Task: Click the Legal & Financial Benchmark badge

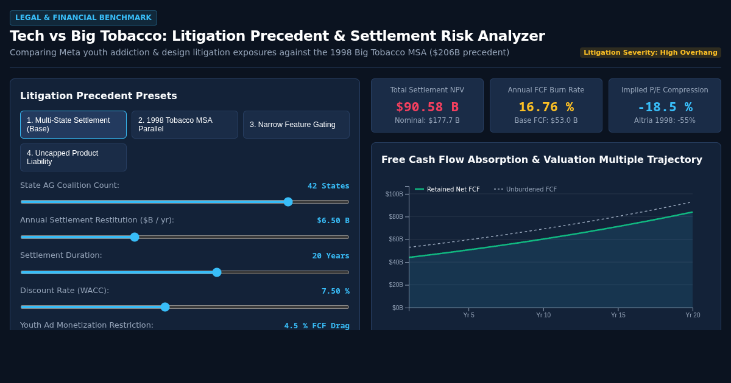Action: [x=83, y=18]
